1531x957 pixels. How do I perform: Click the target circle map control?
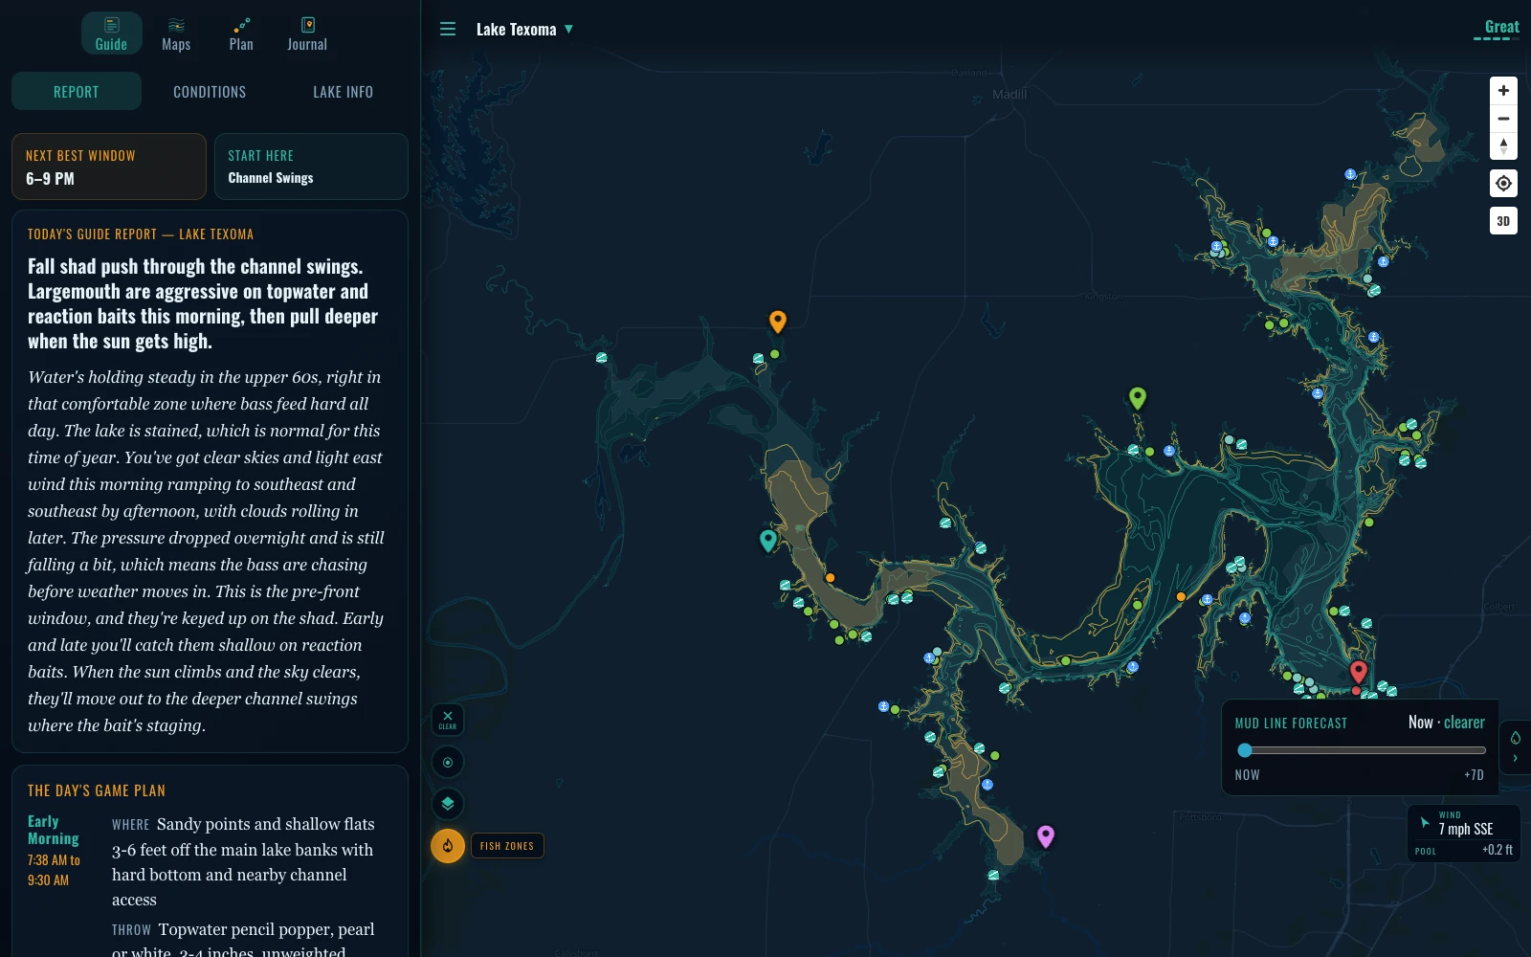448,763
